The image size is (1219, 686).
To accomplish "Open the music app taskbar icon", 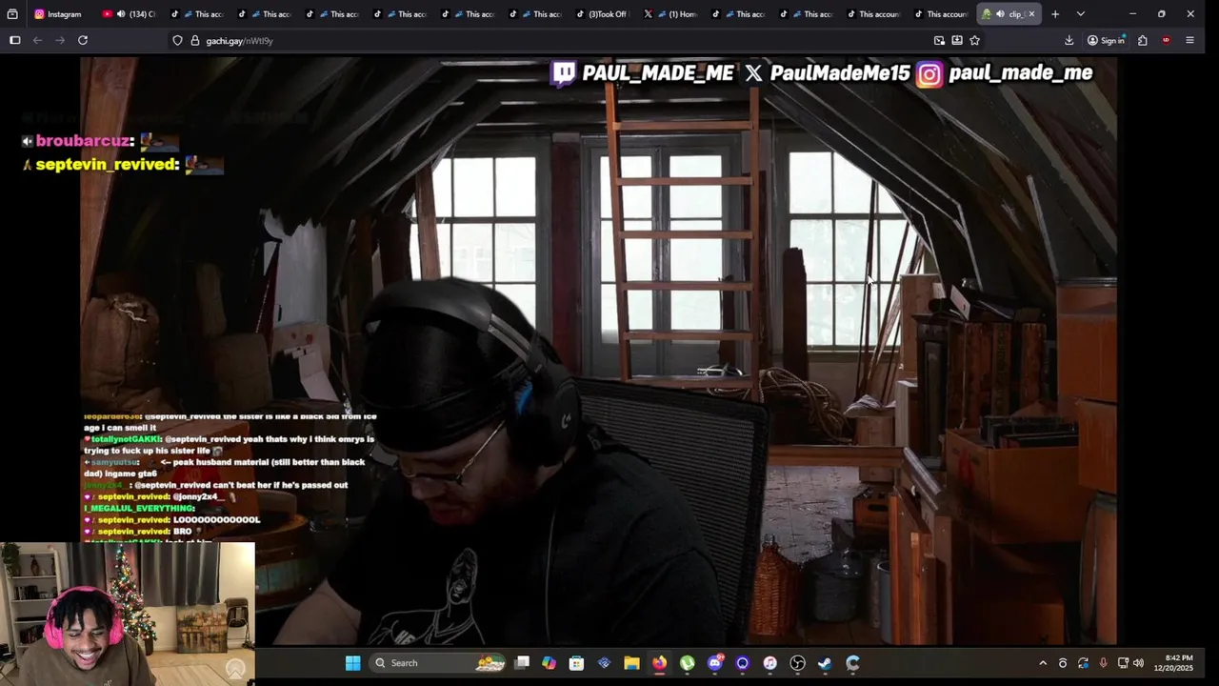I will (769, 663).
